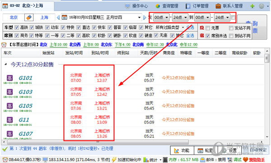
Task: Click the 上海 arrival station field
Action: pyautogui.click(x=44, y=18)
